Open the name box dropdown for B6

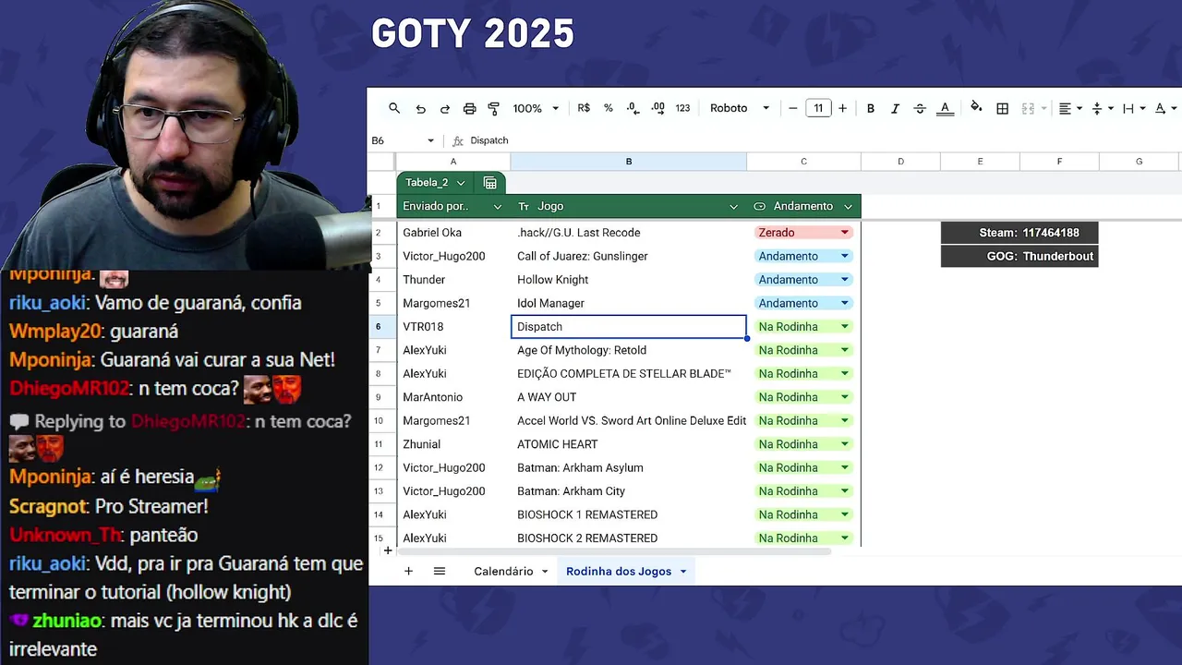430,140
